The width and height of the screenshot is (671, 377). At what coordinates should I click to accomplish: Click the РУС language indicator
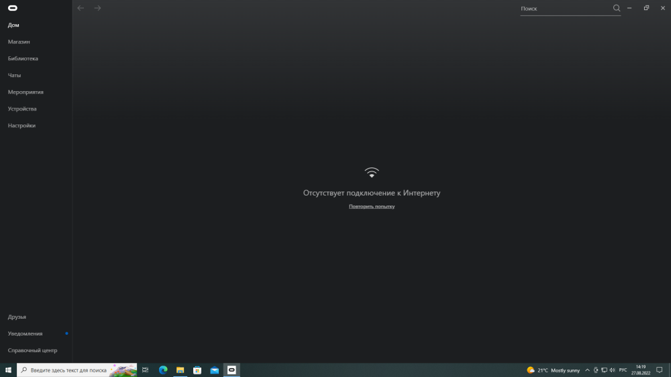(x=623, y=370)
